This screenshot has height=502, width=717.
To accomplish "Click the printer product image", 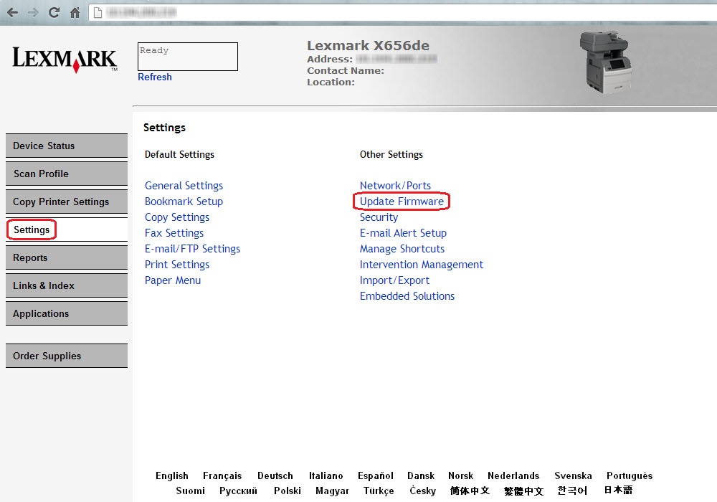I will pyautogui.click(x=606, y=61).
